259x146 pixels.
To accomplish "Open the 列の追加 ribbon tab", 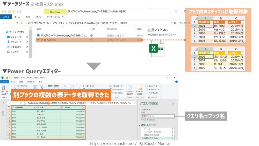I will [31, 82].
